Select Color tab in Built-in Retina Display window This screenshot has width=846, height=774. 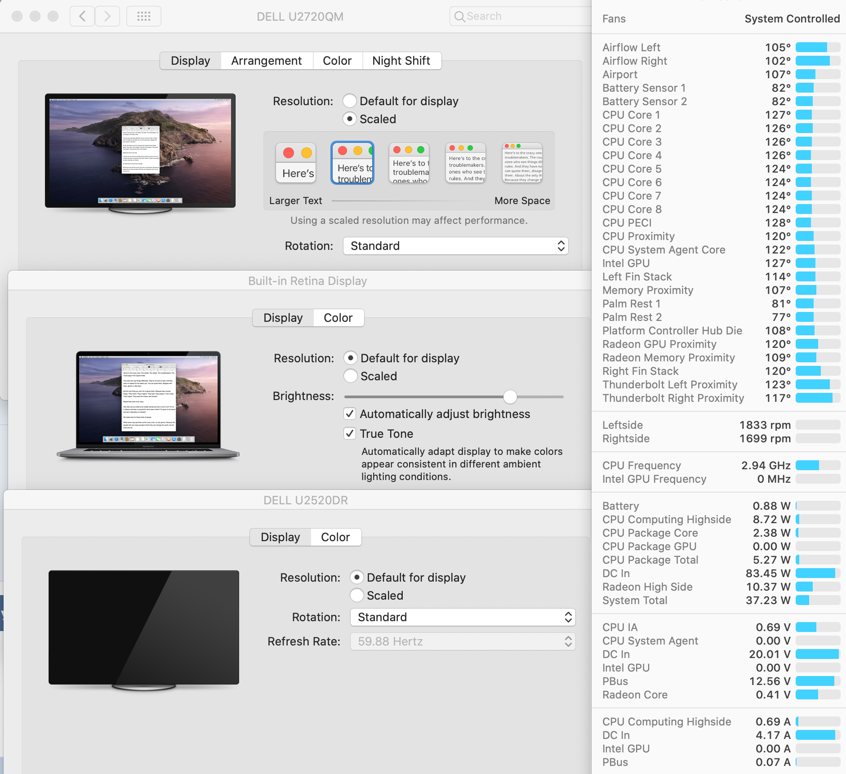click(x=338, y=318)
